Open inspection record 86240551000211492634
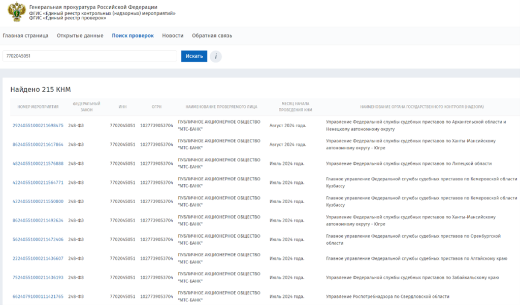 coord(38,220)
